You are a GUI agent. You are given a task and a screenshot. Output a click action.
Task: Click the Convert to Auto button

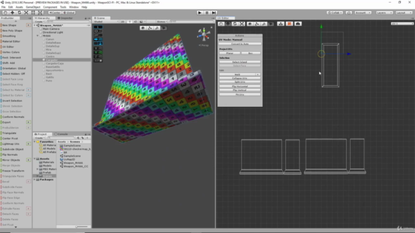click(240, 44)
